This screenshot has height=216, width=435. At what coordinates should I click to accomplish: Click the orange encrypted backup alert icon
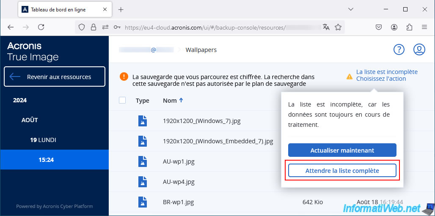pyautogui.click(x=124, y=77)
